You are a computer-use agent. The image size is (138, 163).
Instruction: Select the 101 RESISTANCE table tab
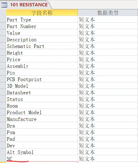click(25, 5)
